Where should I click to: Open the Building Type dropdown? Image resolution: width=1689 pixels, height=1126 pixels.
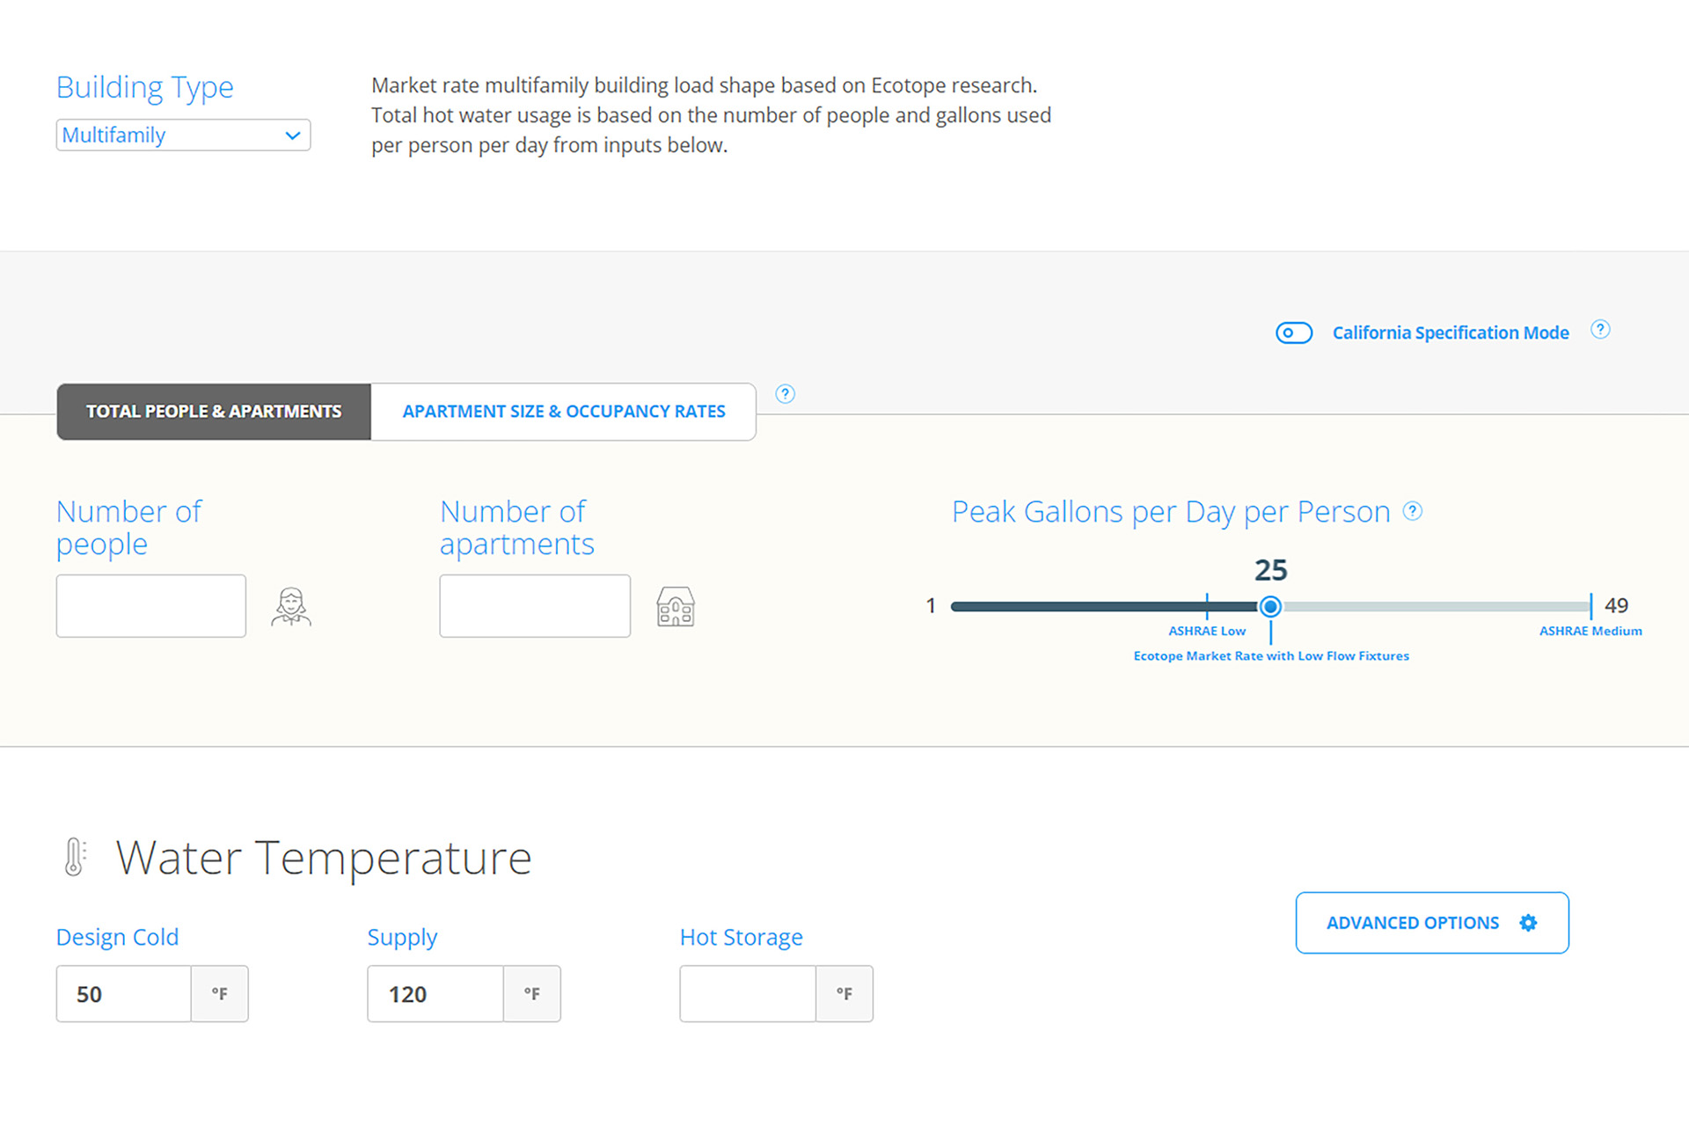183,135
